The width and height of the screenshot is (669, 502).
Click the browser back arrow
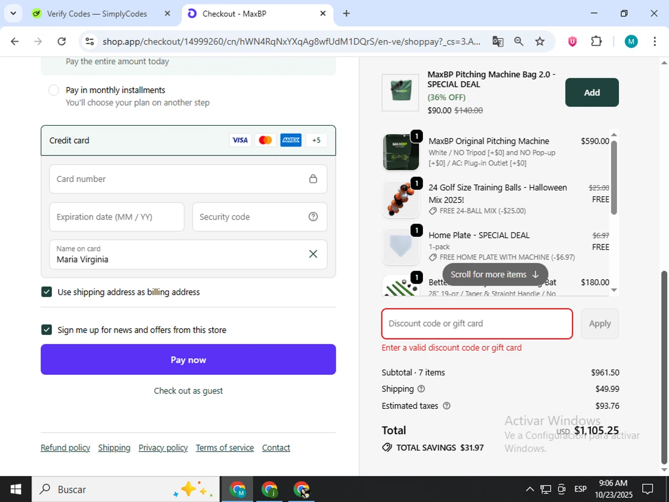15,41
